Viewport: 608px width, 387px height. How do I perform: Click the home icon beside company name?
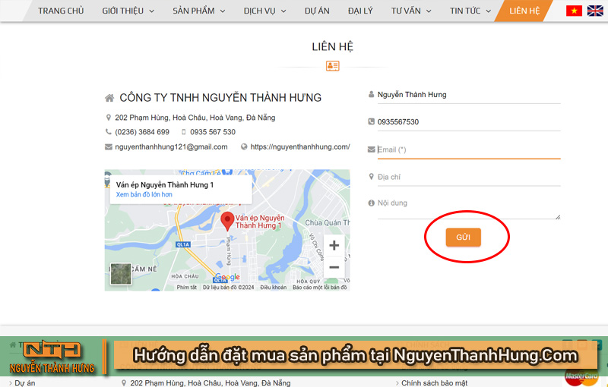tap(109, 98)
